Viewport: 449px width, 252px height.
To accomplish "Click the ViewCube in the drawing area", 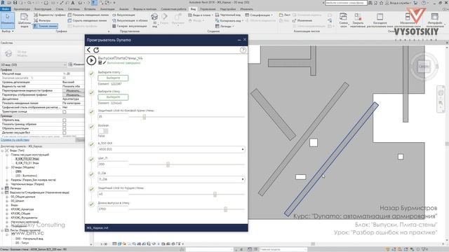I will point(424,66).
